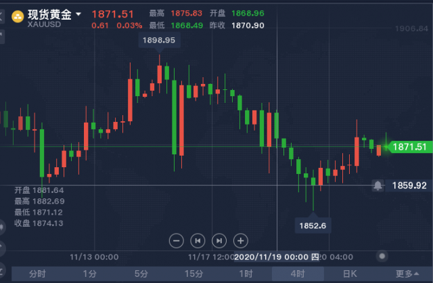Expand the 更多 more intervals menu
Viewport: 433px width, 283px height.
[x=407, y=274]
